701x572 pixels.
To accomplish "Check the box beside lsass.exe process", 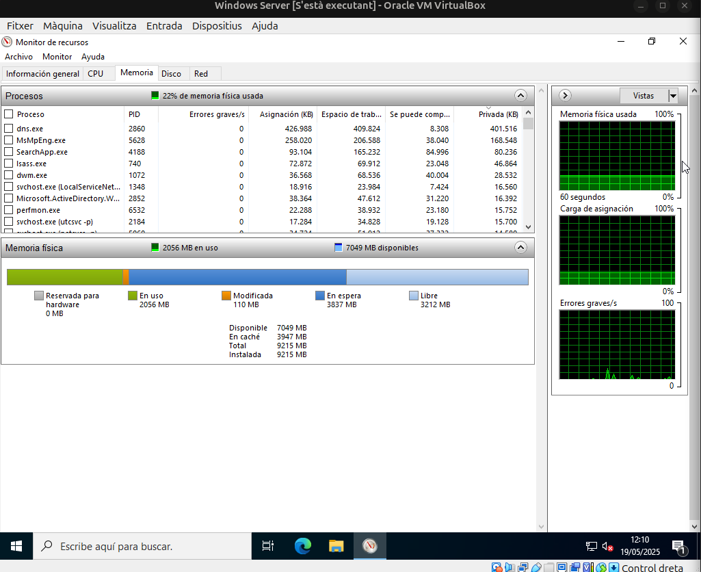I will coord(9,164).
